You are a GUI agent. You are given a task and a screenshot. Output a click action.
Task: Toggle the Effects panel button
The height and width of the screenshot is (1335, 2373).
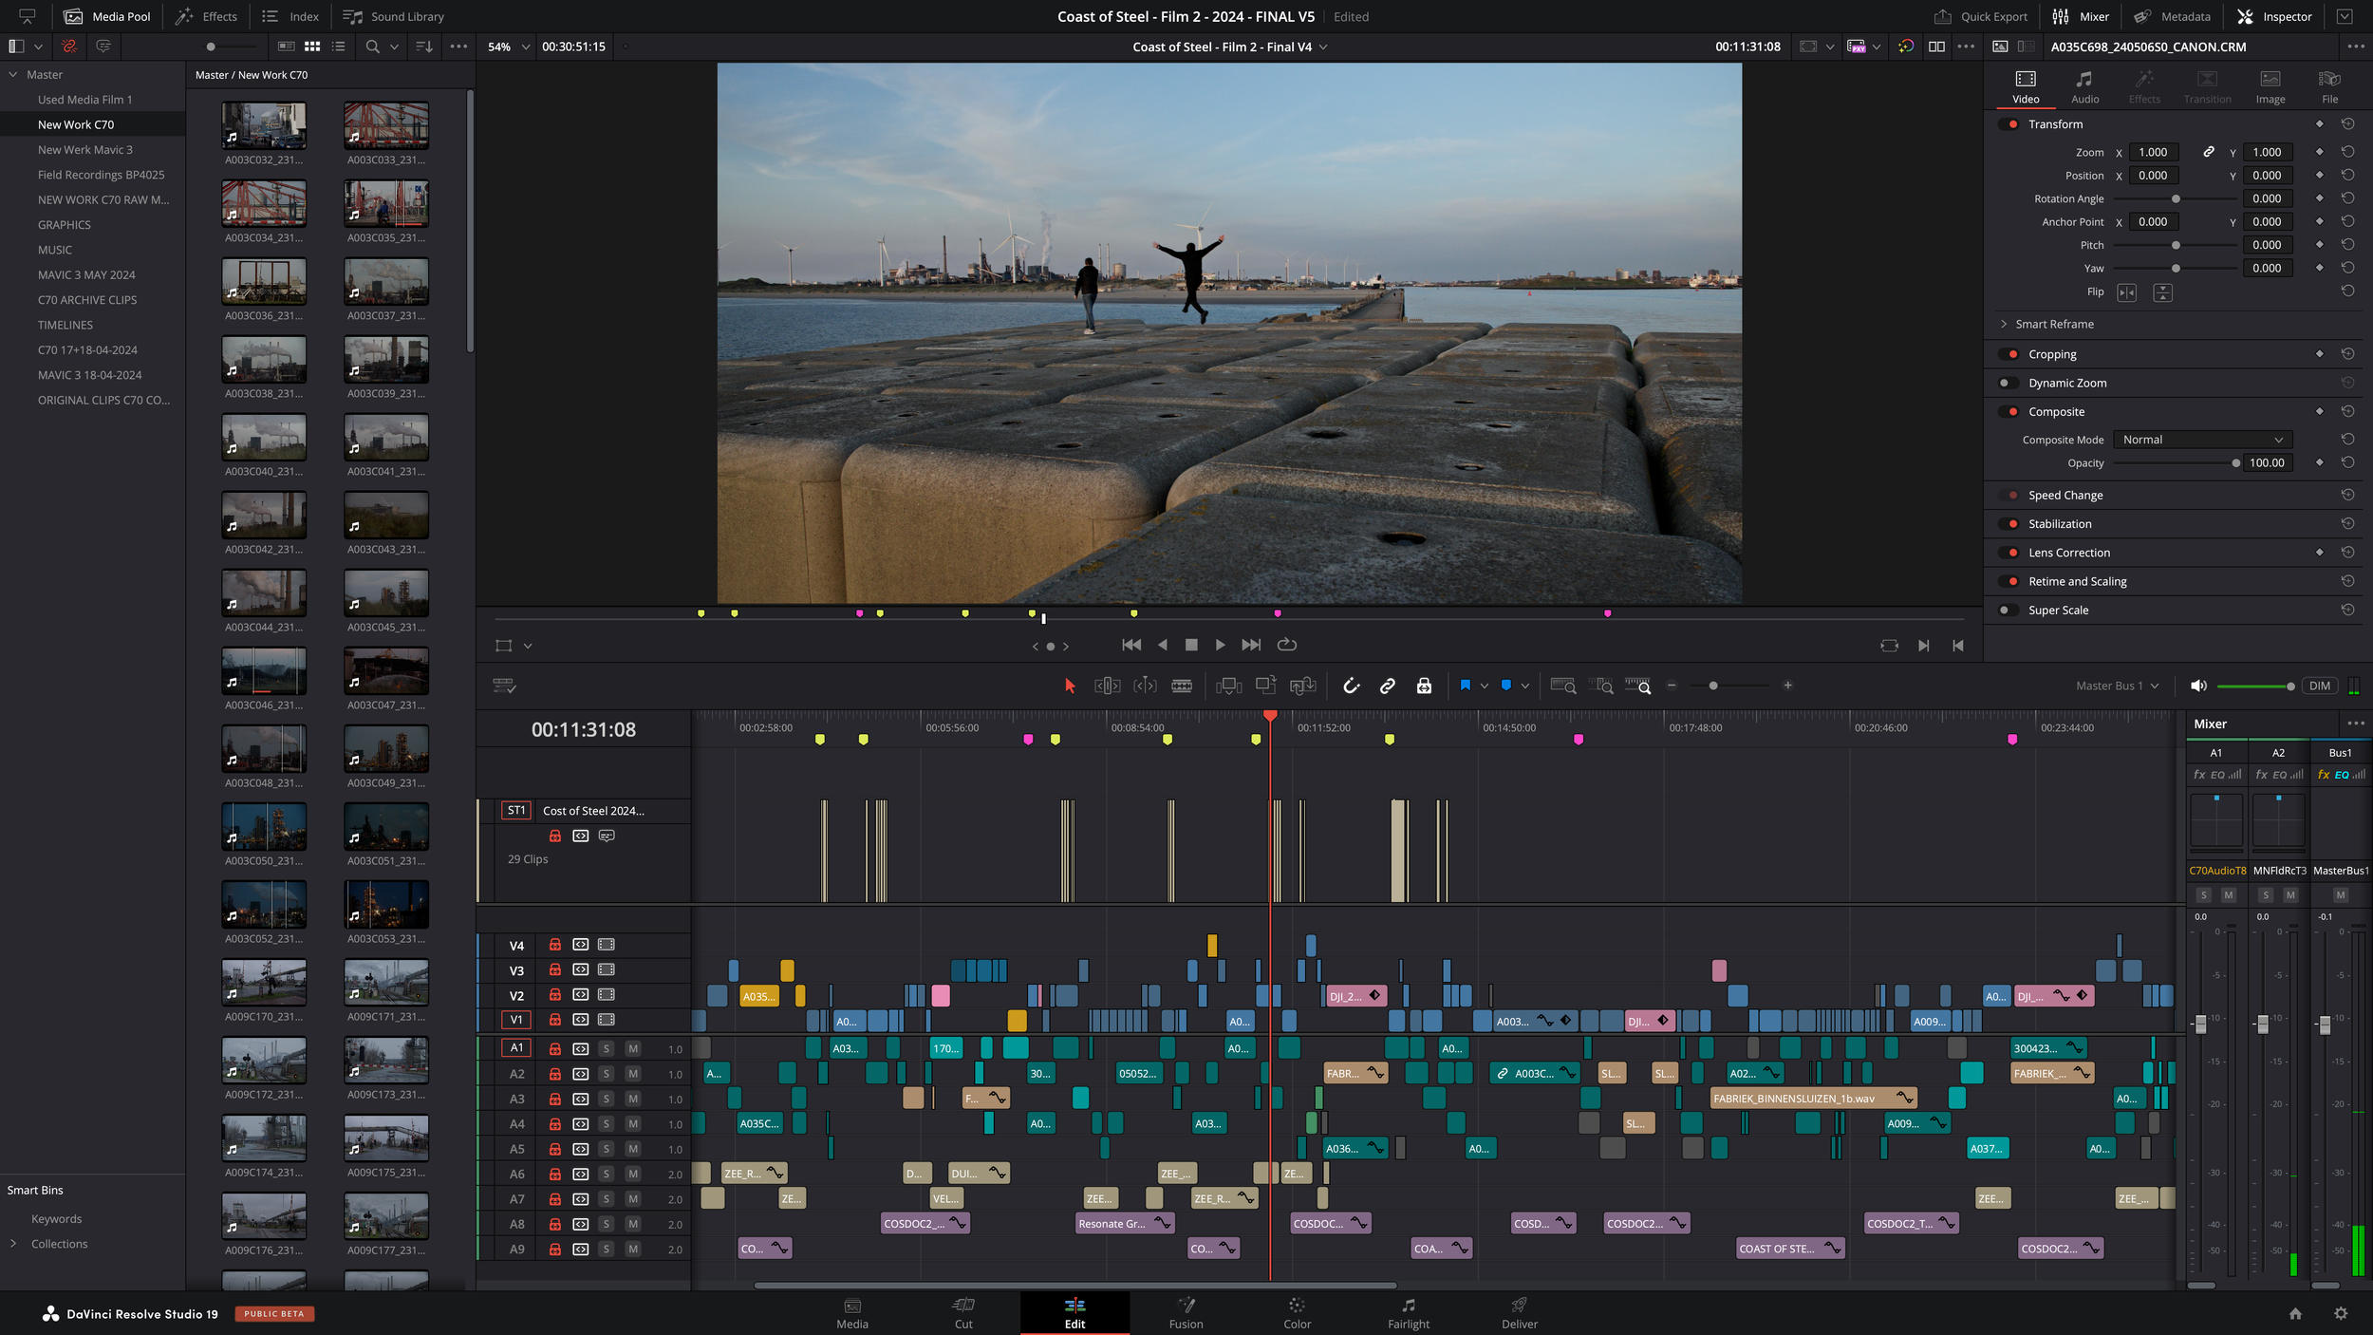pyautogui.click(x=207, y=16)
